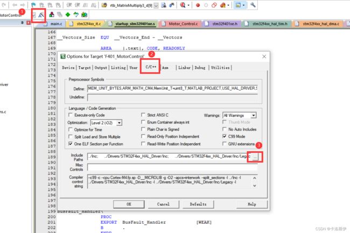Click Select Software Packs icon
The width and height of the screenshot is (350, 233).
tap(76, 15)
